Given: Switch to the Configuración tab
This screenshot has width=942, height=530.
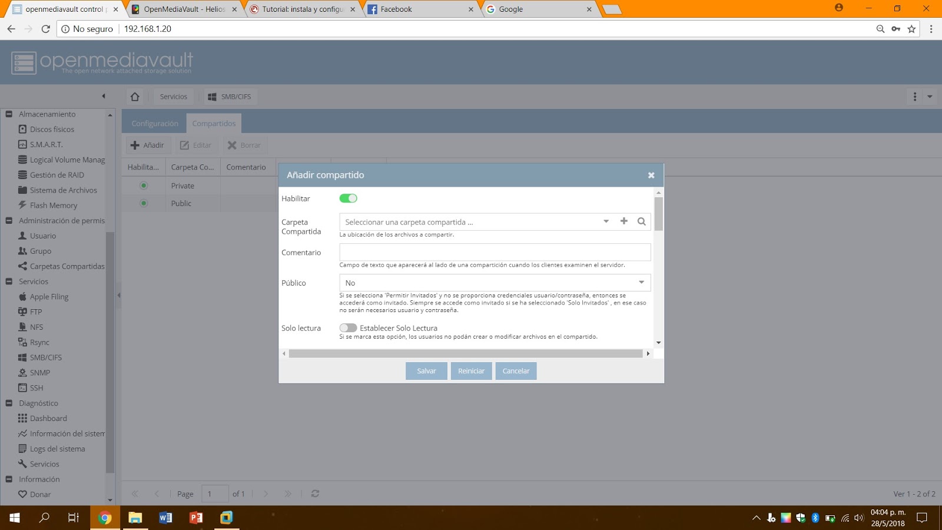Looking at the screenshot, I should point(155,123).
